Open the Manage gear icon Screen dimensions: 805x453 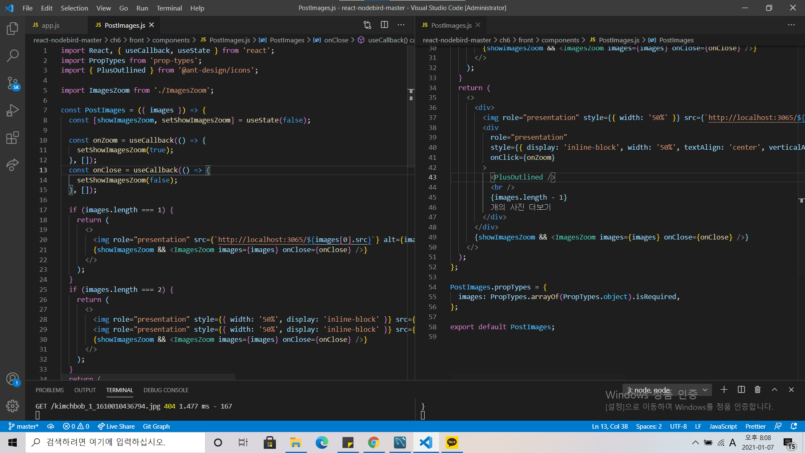pyautogui.click(x=13, y=406)
